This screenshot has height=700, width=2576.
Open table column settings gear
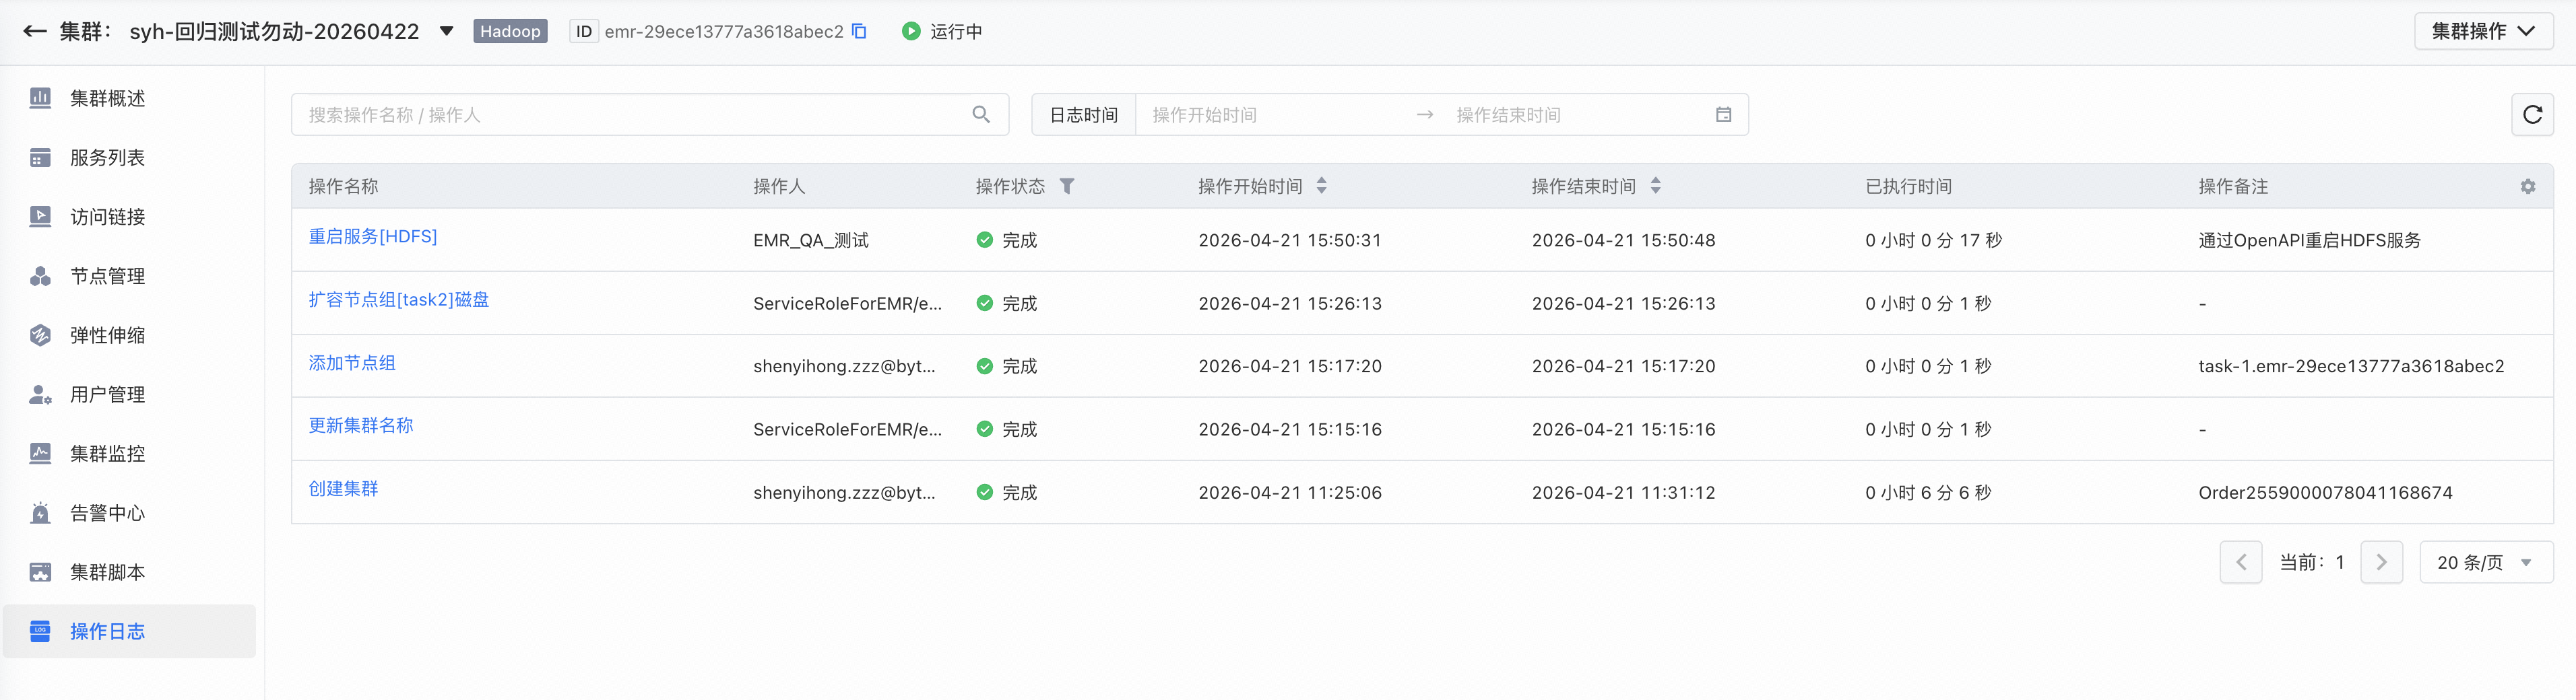click(2527, 186)
